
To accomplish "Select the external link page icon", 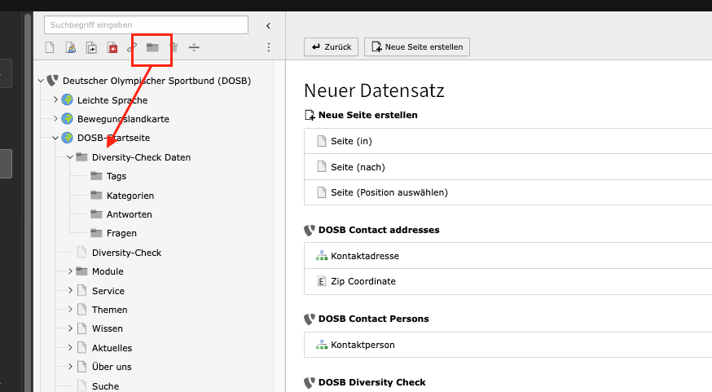I will pos(132,47).
